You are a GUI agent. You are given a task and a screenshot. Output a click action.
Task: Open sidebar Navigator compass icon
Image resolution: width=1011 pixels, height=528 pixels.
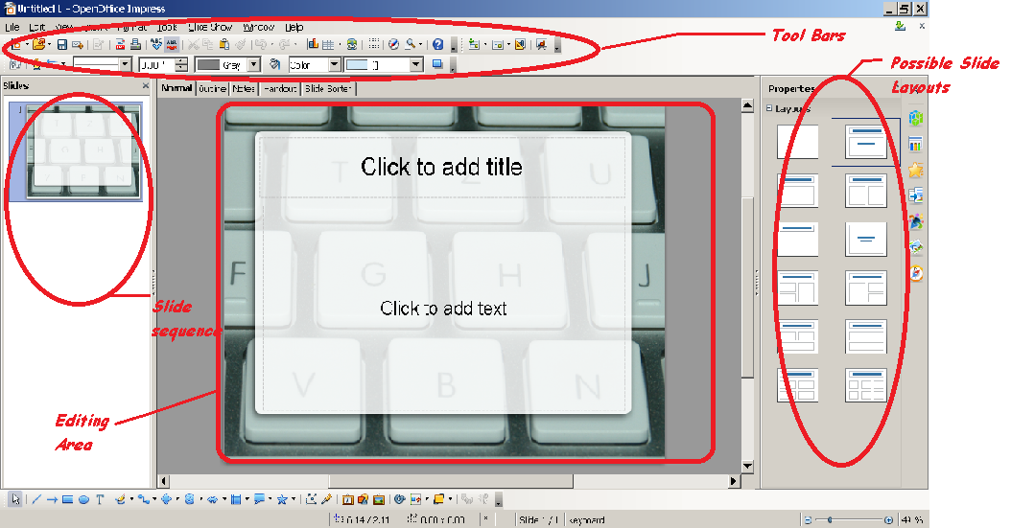coord(916,274)
